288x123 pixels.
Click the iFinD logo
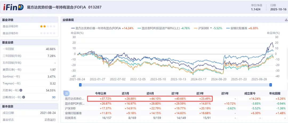coord(13,7)
